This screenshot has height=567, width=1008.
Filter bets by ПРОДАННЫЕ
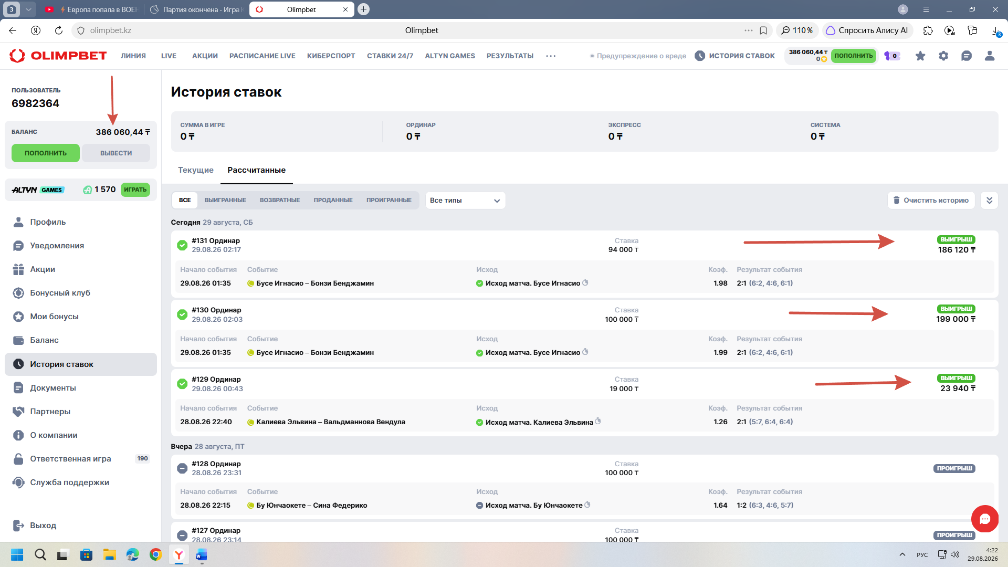coord(333,200)
